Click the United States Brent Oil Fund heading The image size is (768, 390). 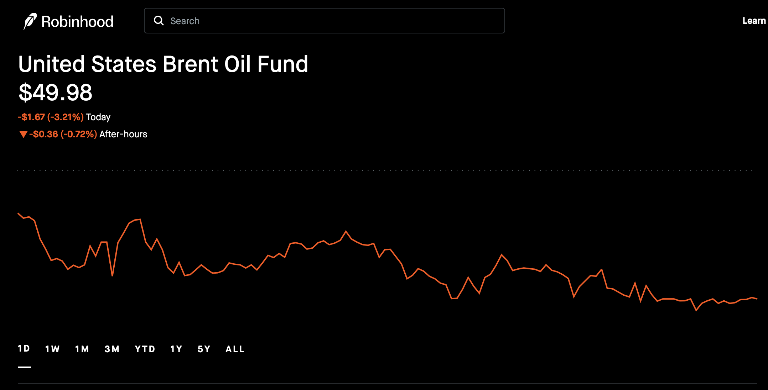tap(163, 64)
